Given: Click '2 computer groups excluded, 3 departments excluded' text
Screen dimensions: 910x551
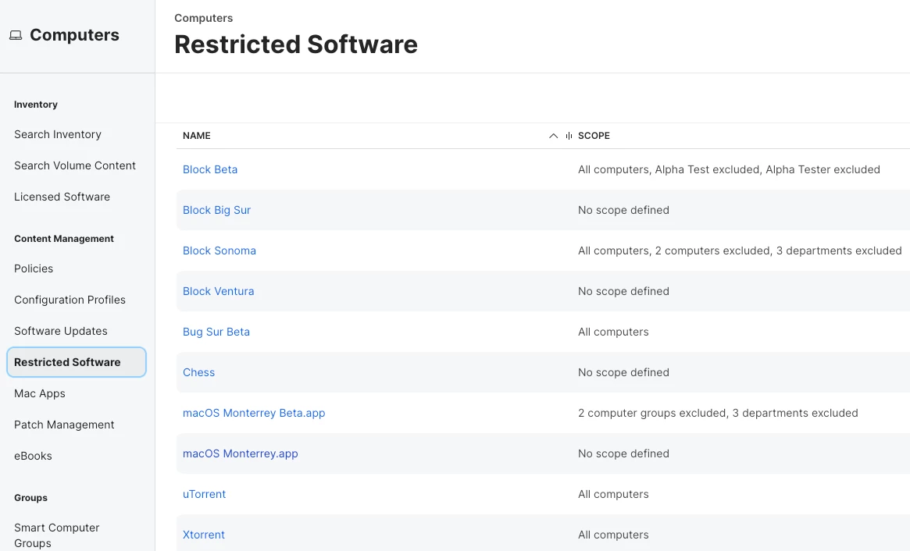Looking at the screenshot, I should tap(718, 413).
